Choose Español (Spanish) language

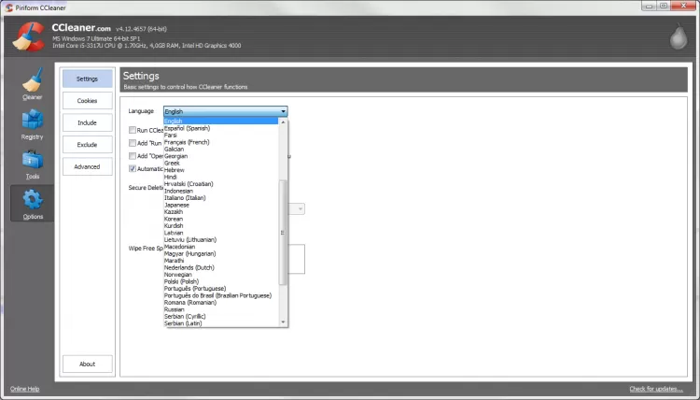pos(221,128)
